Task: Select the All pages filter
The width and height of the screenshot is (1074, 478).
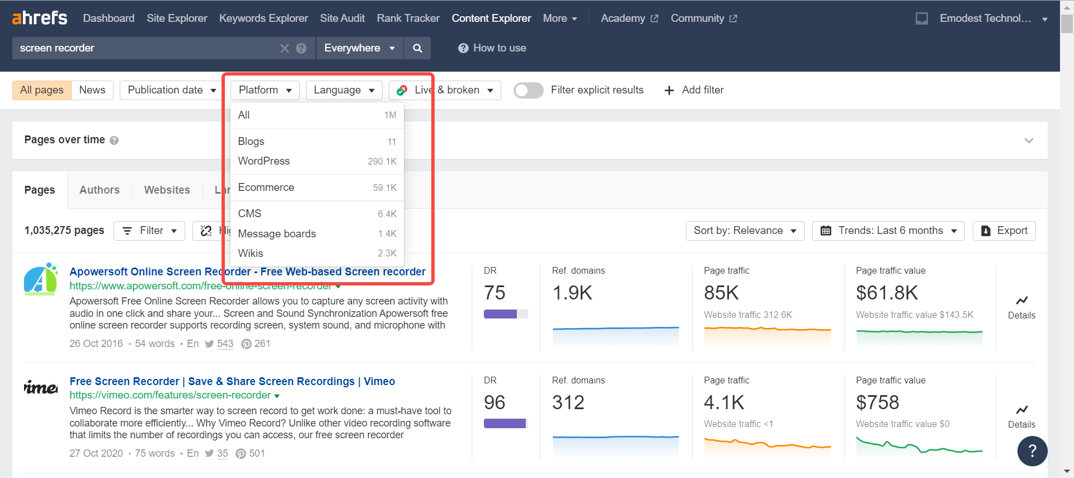Action: (42, 90)
